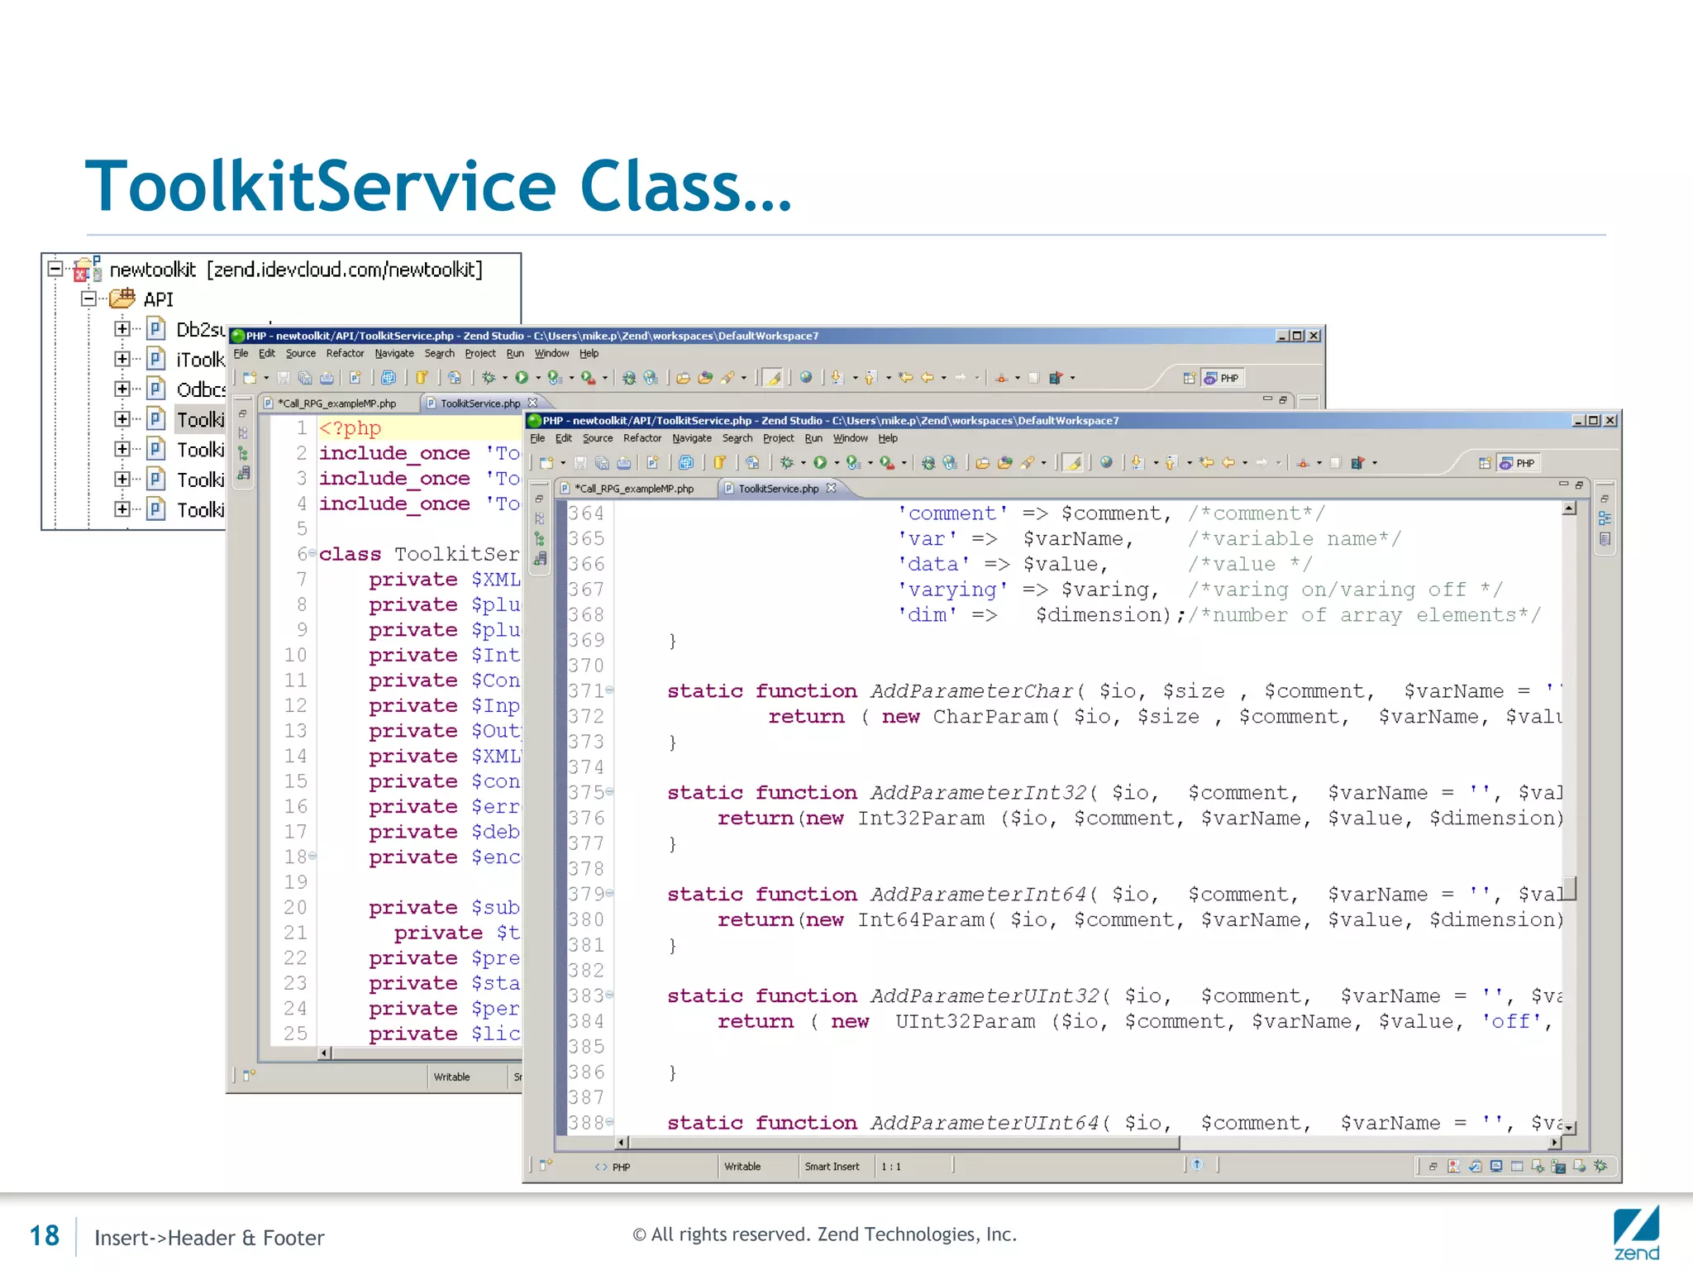Click the PHP perspective button in front window
The image size is (1693, 1270).
[1517, 463]
